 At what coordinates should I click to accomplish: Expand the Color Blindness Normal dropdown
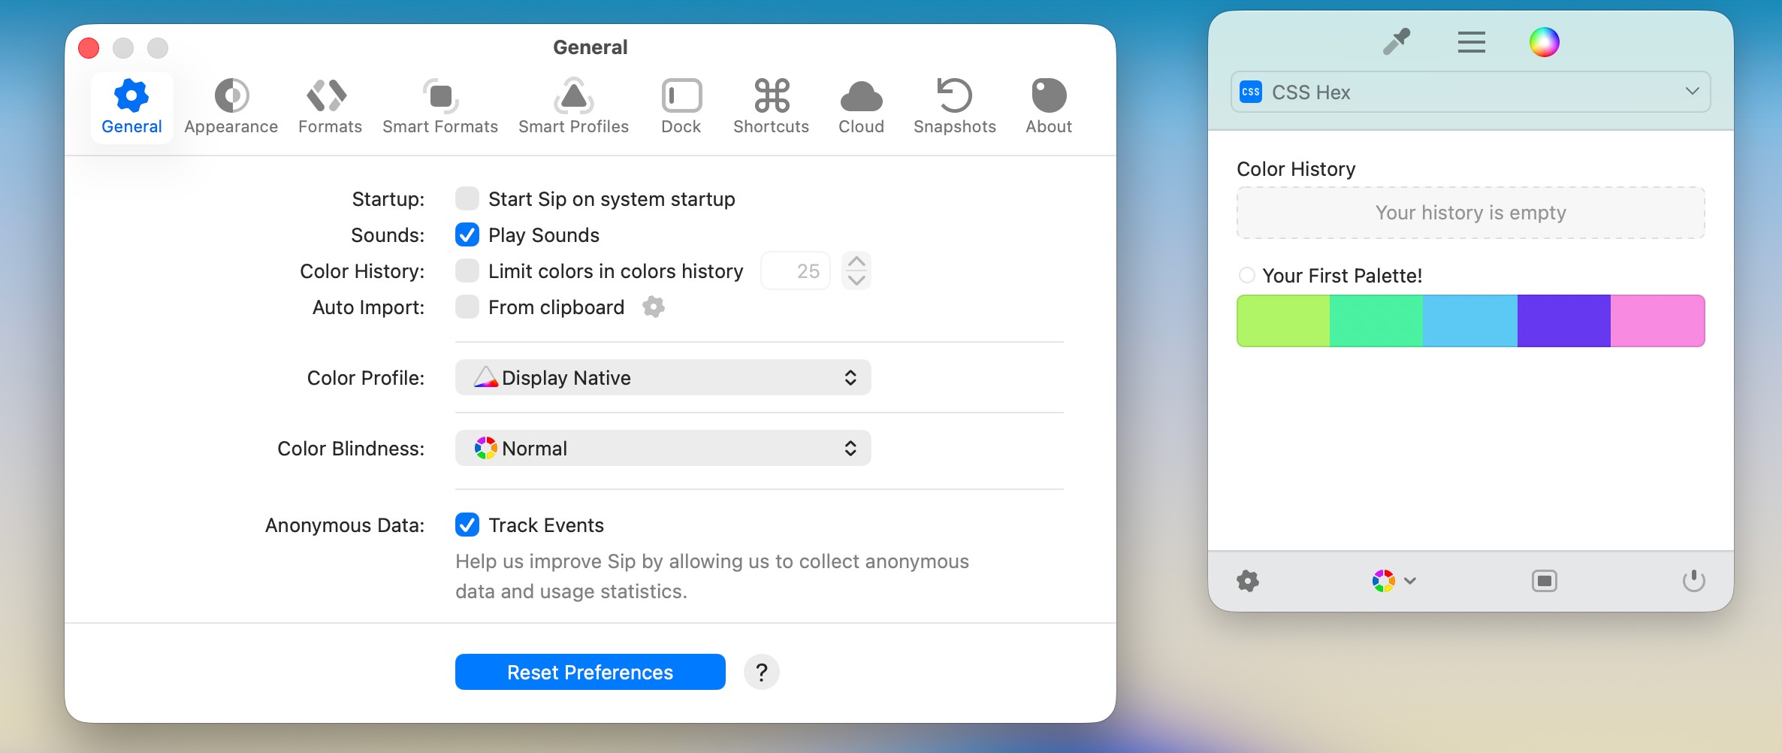coord(663,448)
